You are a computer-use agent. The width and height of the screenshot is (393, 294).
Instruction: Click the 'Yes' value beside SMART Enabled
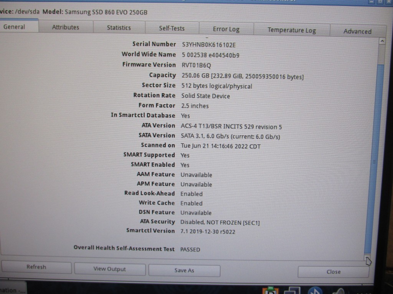pos(185,165)
